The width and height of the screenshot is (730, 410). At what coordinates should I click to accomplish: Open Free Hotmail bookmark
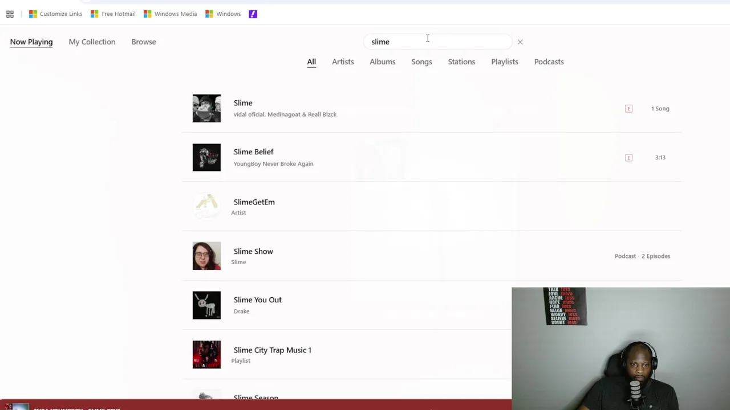(113, 14)
